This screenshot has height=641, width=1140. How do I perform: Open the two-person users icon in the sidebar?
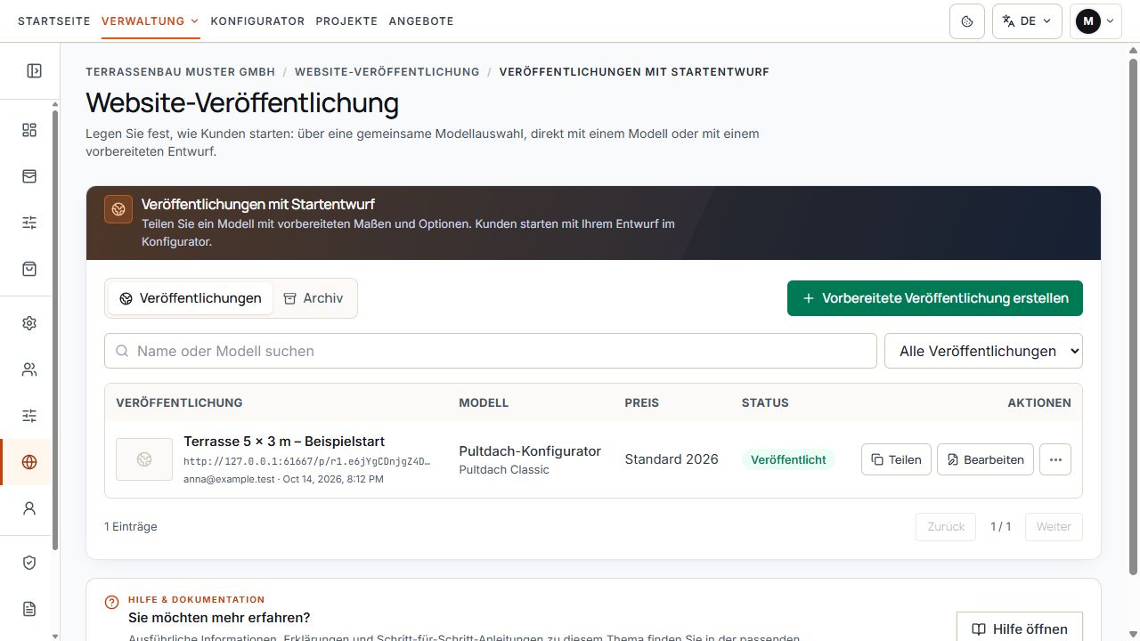29,369
